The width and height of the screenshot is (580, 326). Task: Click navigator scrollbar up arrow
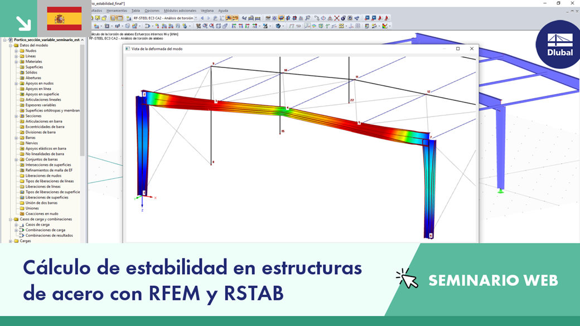click(82, 40)
